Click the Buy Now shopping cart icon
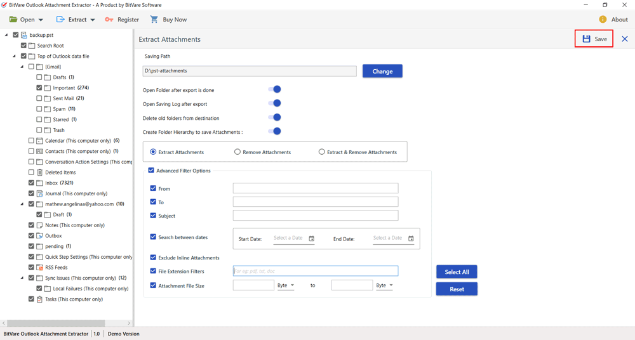 coord(154,20)
